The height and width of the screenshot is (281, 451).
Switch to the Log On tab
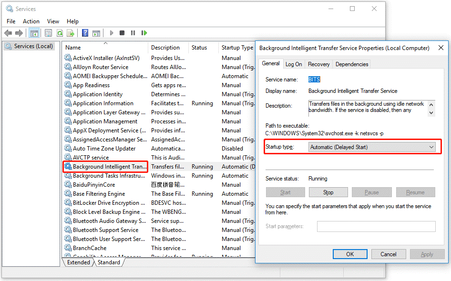pos(294,63)
